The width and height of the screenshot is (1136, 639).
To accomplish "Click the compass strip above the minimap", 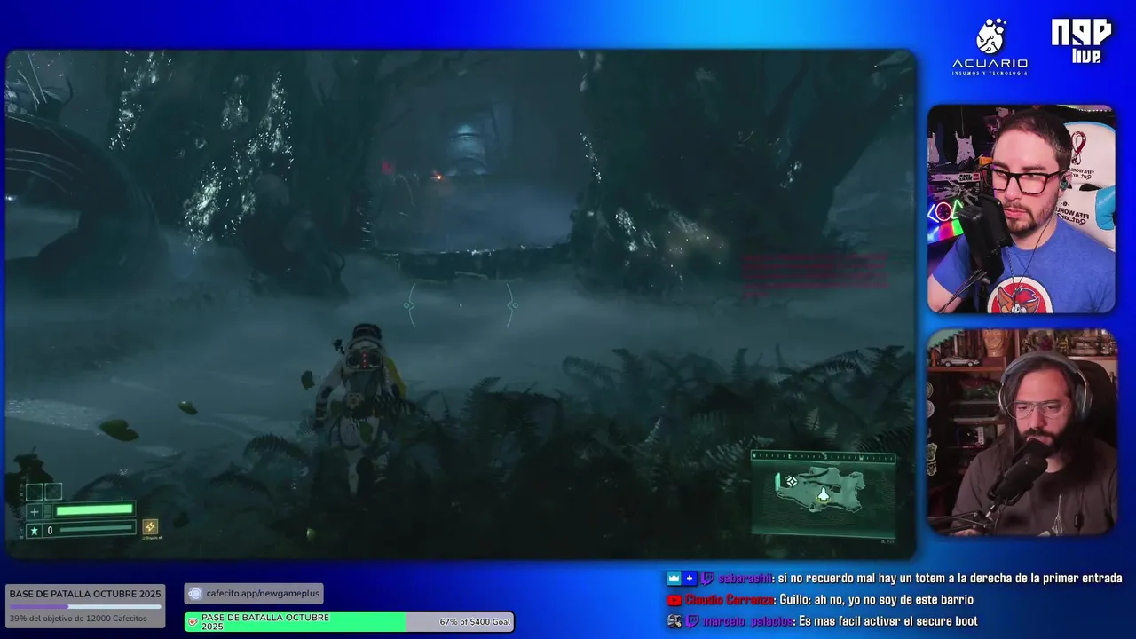I will pyautogui.click(x=824, y=457).
